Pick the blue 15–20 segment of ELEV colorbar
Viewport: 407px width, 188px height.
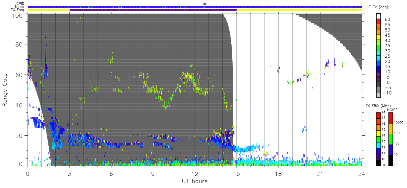[x=378, y=64]
